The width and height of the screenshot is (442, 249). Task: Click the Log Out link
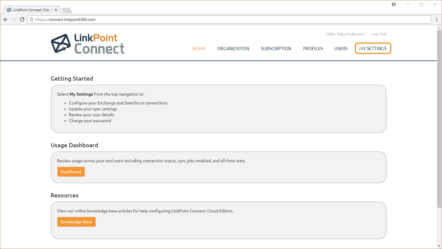379,34
